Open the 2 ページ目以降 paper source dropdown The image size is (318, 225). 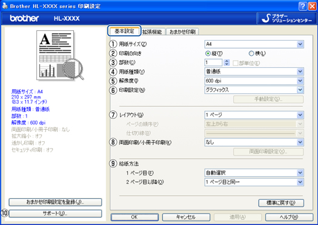point(254,182)
